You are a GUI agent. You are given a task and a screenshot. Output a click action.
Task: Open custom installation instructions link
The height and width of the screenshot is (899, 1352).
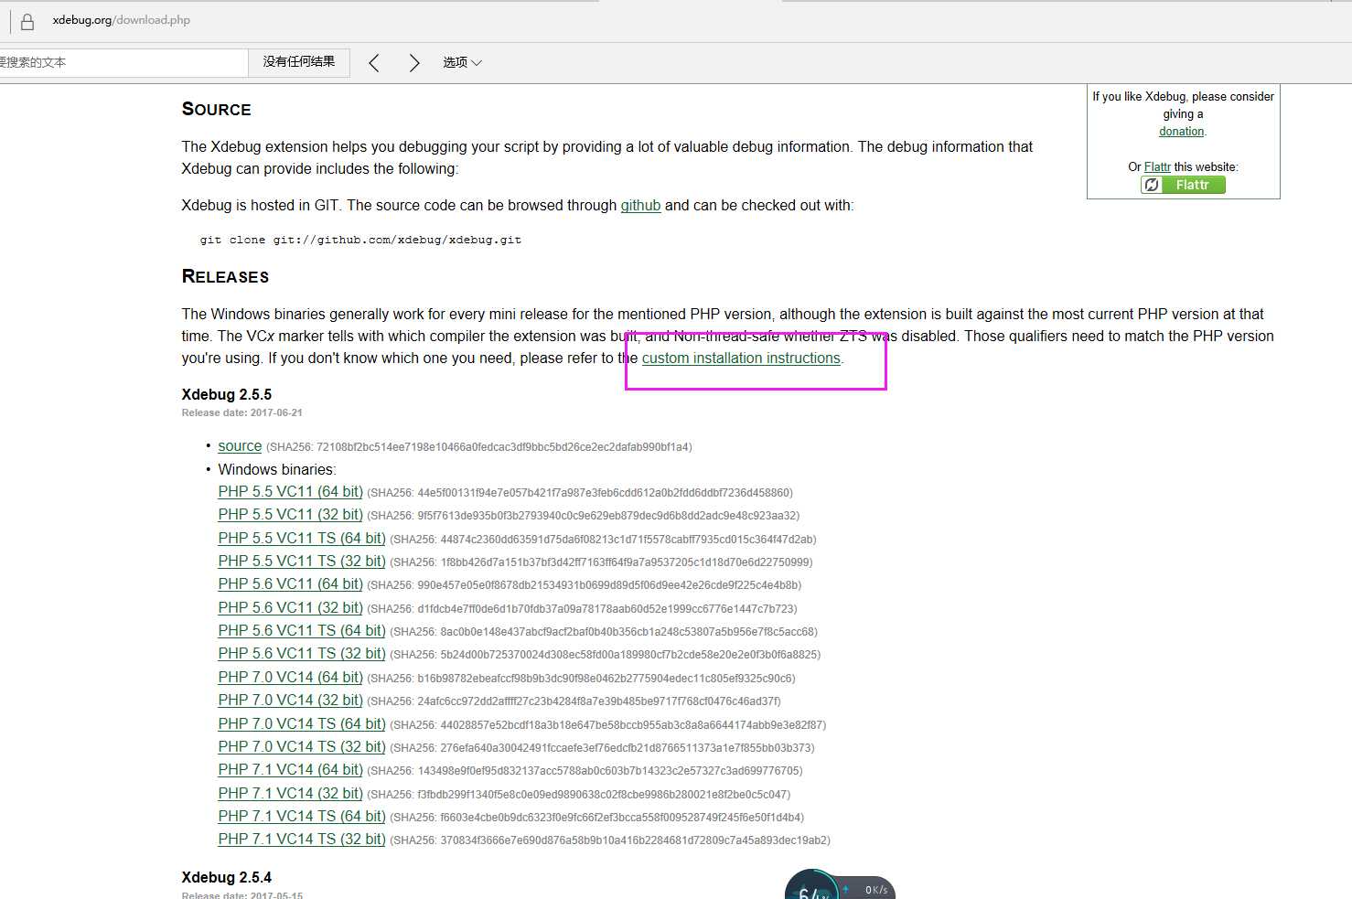pyautogui.click(x=741, y=358)
